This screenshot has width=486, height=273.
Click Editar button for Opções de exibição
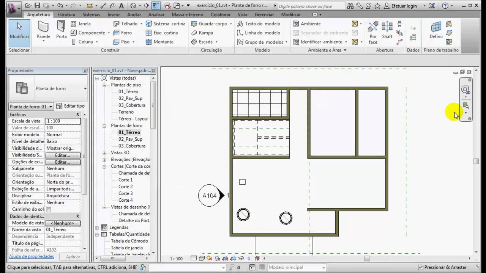63,162
